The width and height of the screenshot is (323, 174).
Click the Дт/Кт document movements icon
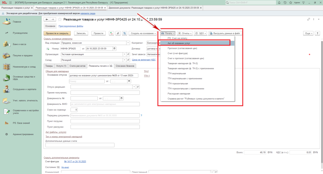(111, 33)
